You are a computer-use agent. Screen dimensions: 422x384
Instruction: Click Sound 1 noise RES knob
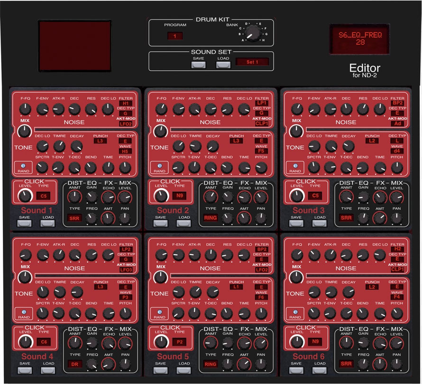pyautogui.click(x=91, y=109)
